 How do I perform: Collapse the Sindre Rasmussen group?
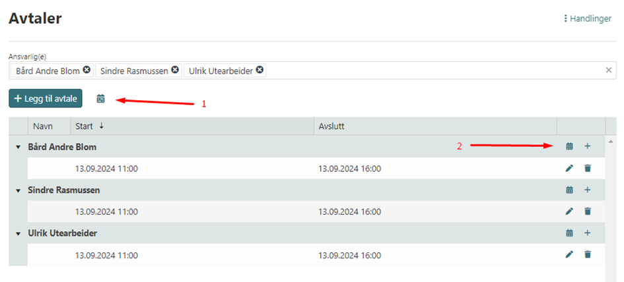coord(18,190)
